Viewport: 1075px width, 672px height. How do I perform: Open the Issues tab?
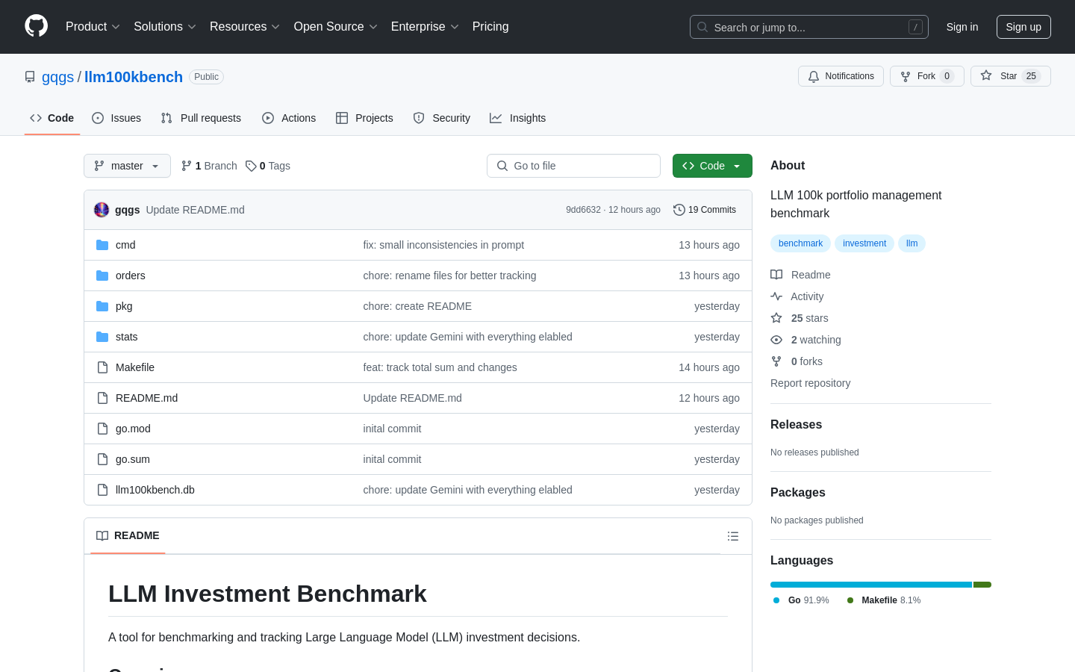pyautogui.click(x=116, y=118)
